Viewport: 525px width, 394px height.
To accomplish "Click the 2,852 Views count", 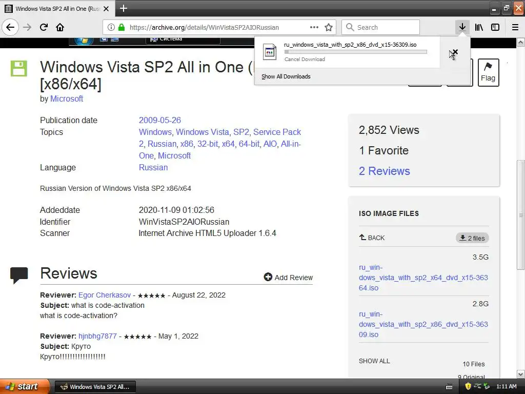I will [x=389, y=130].
